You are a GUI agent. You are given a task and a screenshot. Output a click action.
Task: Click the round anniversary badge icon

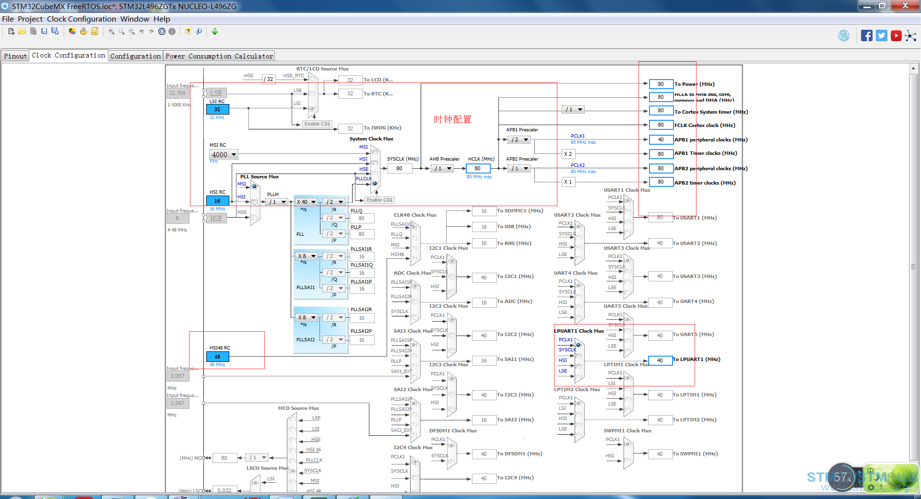click(844, 35)
